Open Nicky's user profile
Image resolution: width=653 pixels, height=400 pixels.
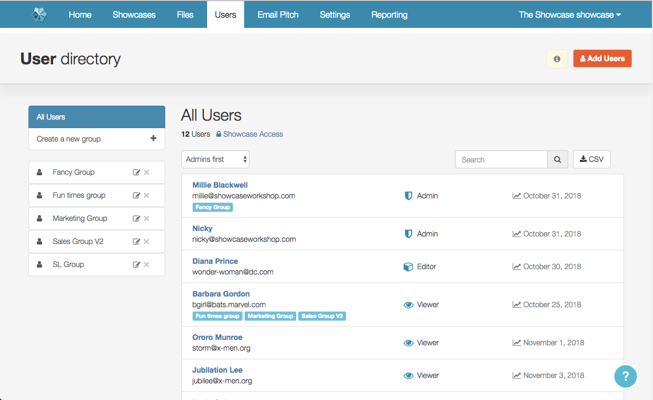point(202,228)
